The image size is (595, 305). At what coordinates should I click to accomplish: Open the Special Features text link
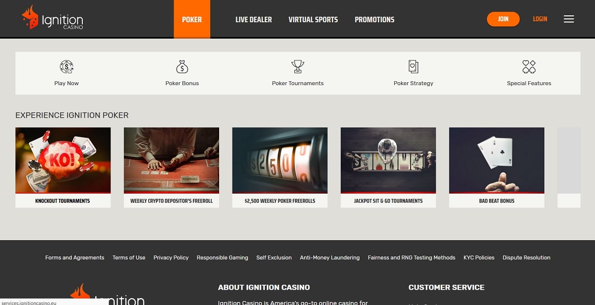[529, 83]
